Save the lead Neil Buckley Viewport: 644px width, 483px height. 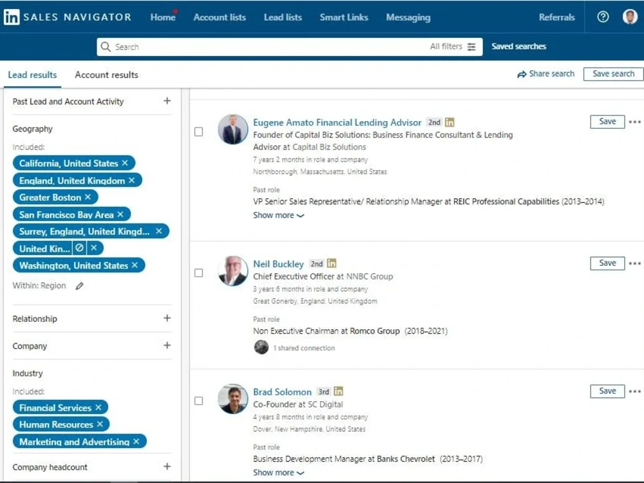(607, 263)
